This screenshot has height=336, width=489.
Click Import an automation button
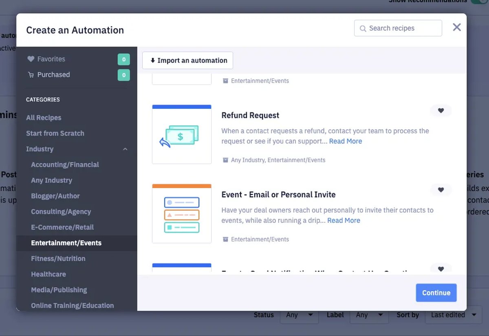tap(187, 60)
